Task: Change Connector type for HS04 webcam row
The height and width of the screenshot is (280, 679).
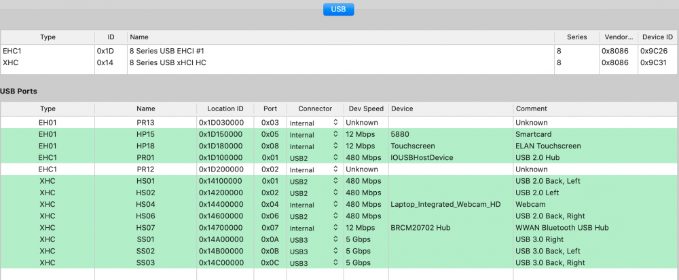Action: [x=313, y=204]
